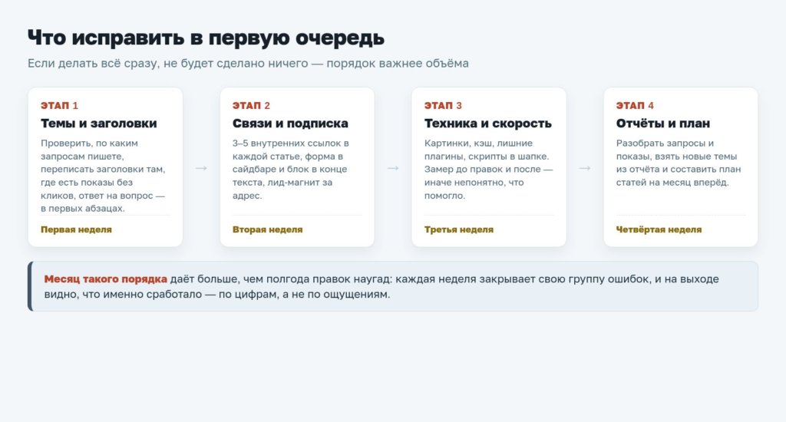
Task: Click the "Третья неделя" footer label
Action: [459, 229]
